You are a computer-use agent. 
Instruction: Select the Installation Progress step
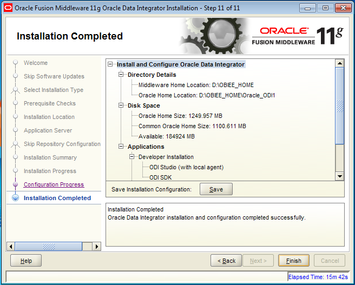50,171
